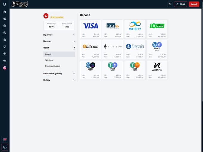The height and width of the screenshot is (152, 203).
Task: Collapse the Wallet section
Action: pyautogui.click(x=59, y=48)
